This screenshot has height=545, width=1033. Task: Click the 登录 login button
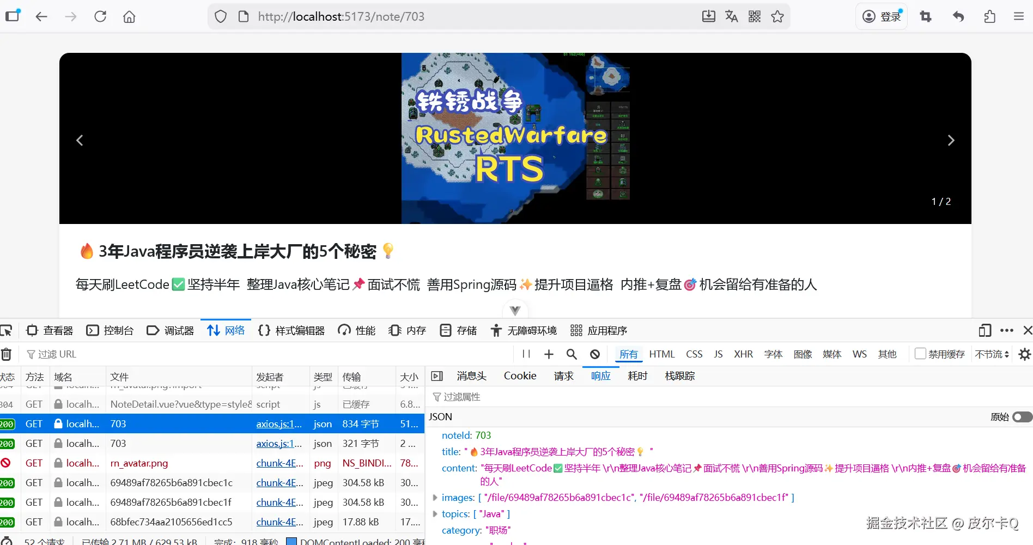[x=882, y=16]
